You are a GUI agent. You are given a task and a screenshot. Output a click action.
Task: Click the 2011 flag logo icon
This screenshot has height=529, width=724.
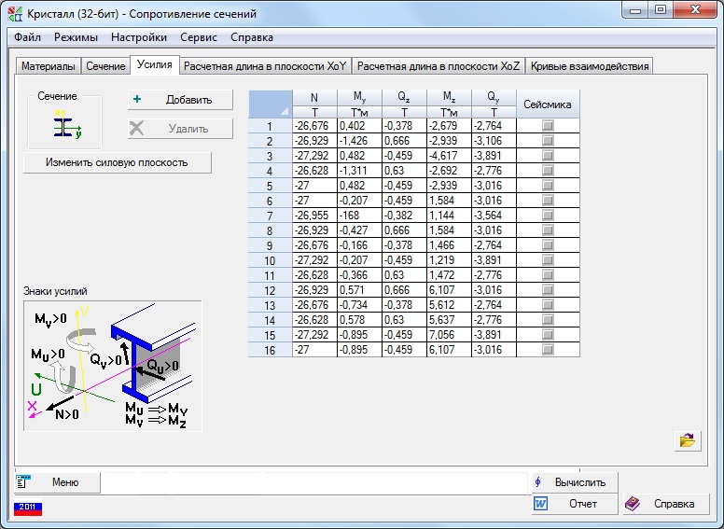pos(28,508)
